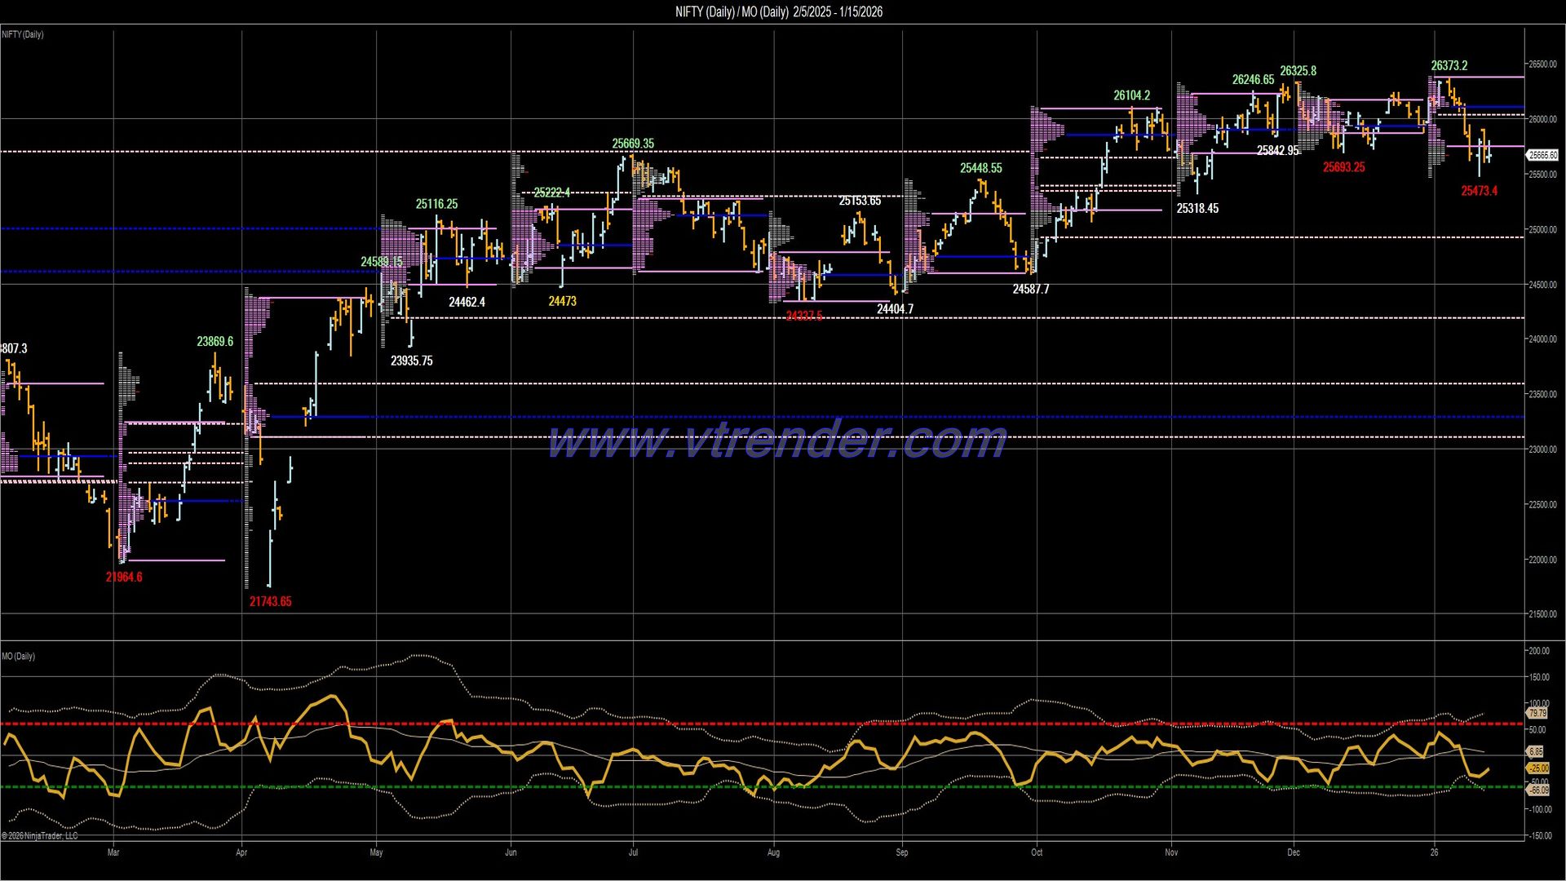Screen dimensions: 1566x881
Task: Select the Dec label on the time axis
Action: pyautogui.click(x=1295, y=852)
